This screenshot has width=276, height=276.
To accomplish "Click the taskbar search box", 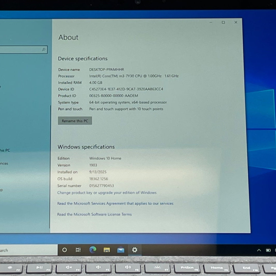I will tap(26, 250).
